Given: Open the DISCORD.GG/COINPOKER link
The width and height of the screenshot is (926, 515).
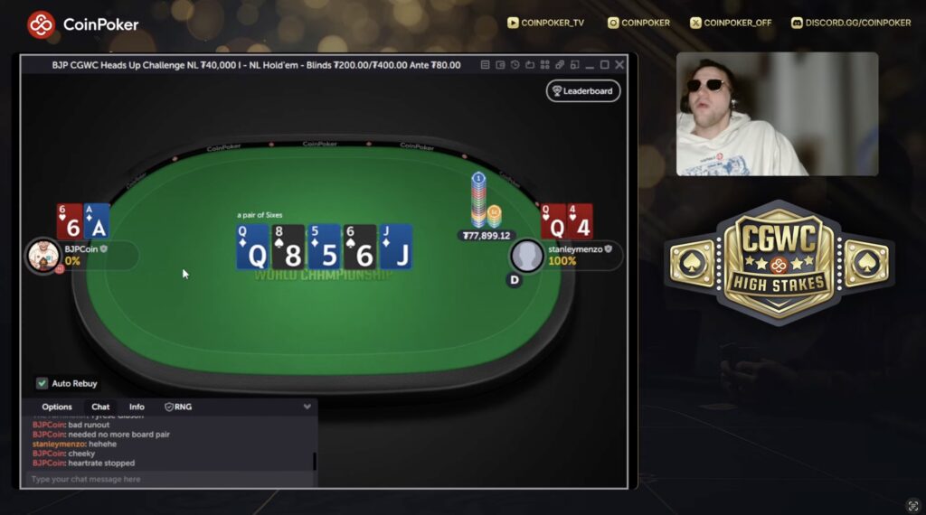Looking at the screenshot, I should 851,23.
